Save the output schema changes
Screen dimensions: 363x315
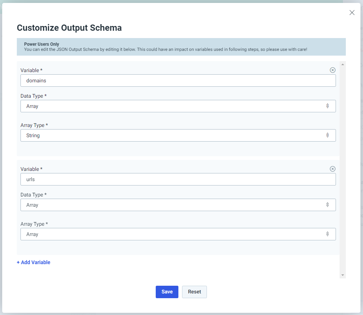[167, 292]
